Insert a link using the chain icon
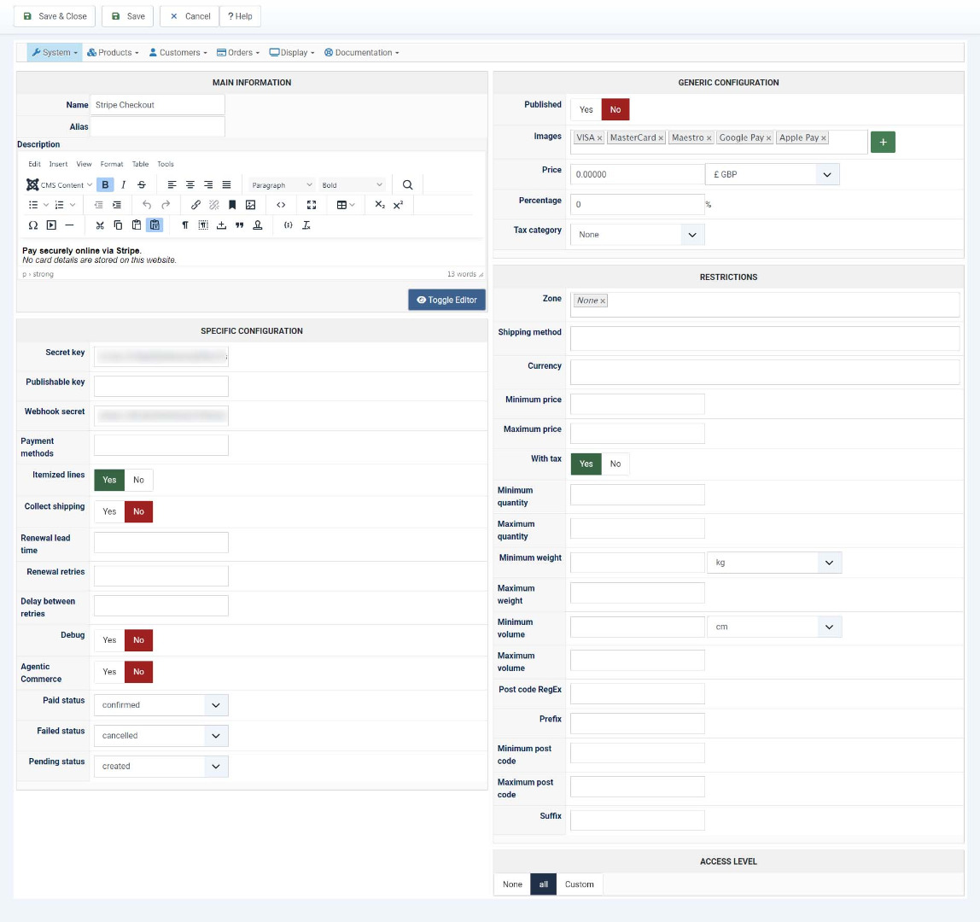This screenshot has width=980, height=922. click(195, 204)
